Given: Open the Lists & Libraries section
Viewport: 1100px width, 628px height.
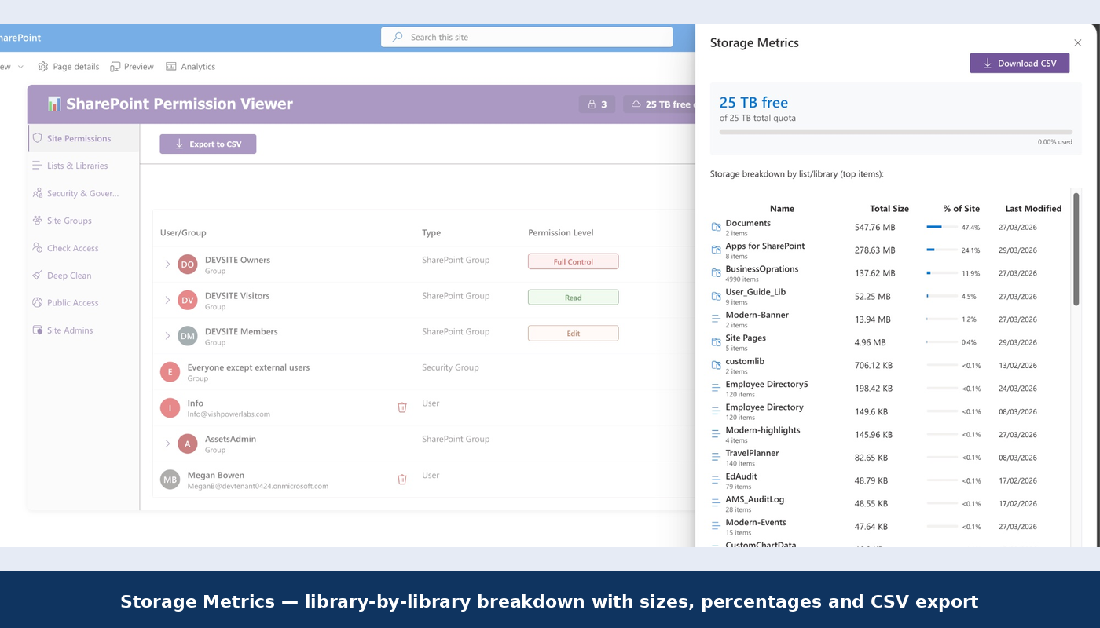Looking at the screenshot, I should (77, 166).
